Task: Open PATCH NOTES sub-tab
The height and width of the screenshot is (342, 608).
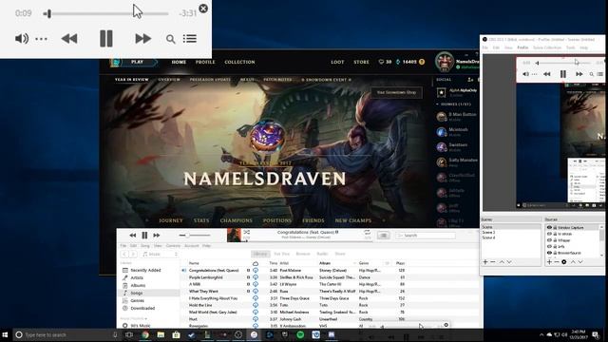Action: [x=277, y=80]
